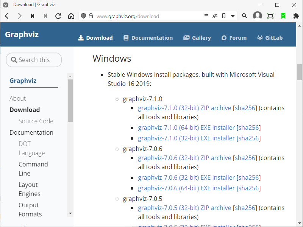Open the toolbar search magnifier
This screenshot has width=303, height=227.
point(244,16)
